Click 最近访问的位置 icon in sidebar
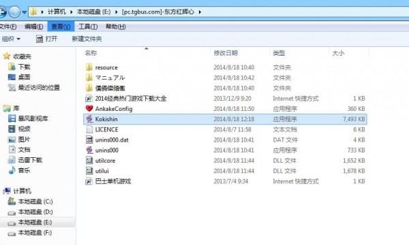 [12, 88]
